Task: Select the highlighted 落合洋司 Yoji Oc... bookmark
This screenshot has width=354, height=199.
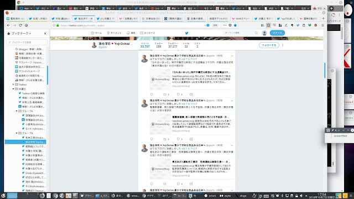Action: (25, 142)
